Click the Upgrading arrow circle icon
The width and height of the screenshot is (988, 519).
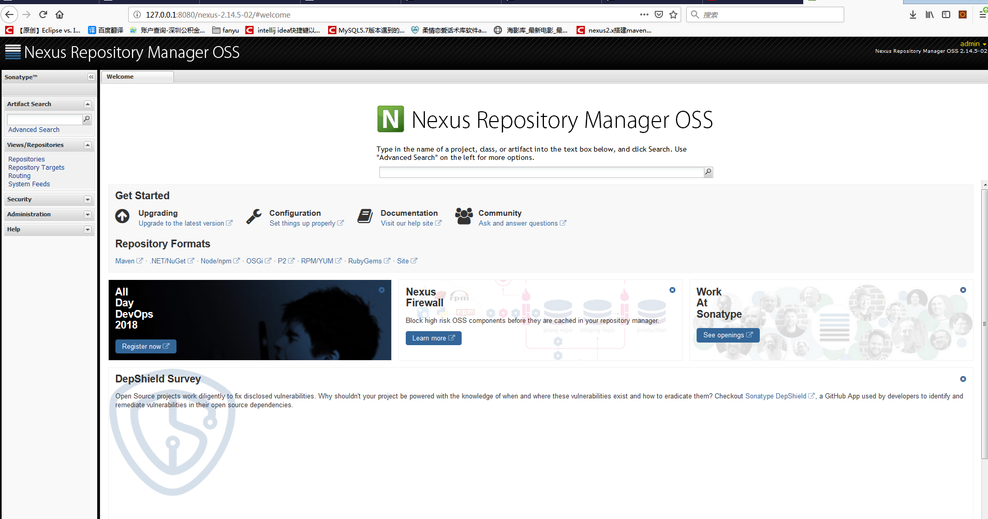click(122, 216)
